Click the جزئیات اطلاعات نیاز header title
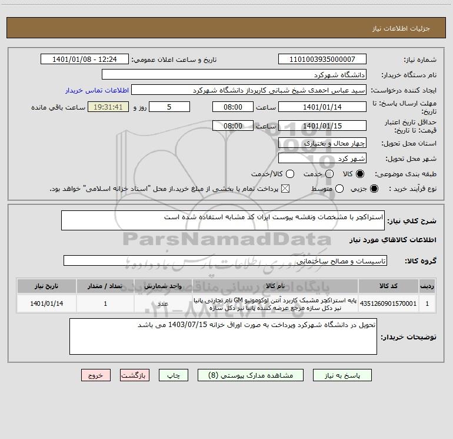The width and height of the screenshot is (453, 439). [x=401, y=28]
